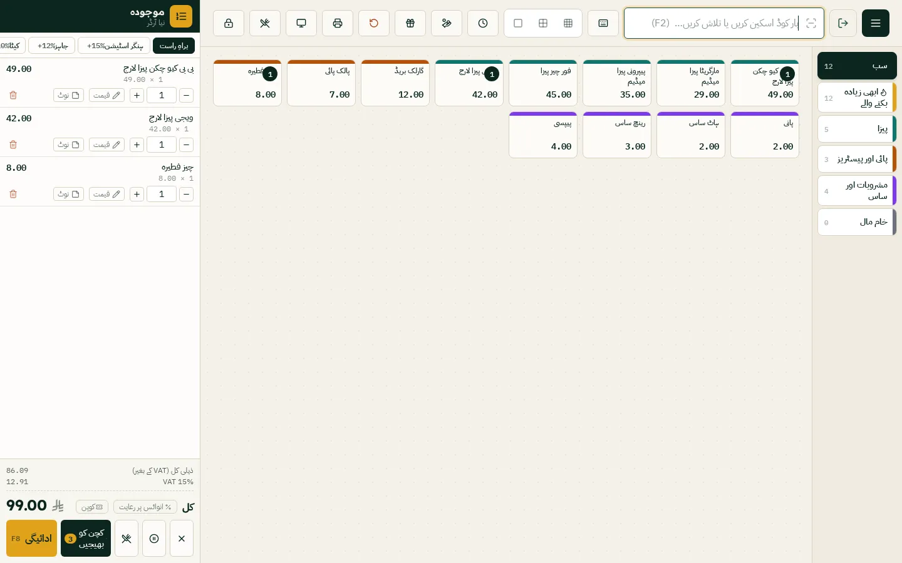This screenshot has width=902, height=563.
Task: Click the barcode search input field
Action: 724,23
